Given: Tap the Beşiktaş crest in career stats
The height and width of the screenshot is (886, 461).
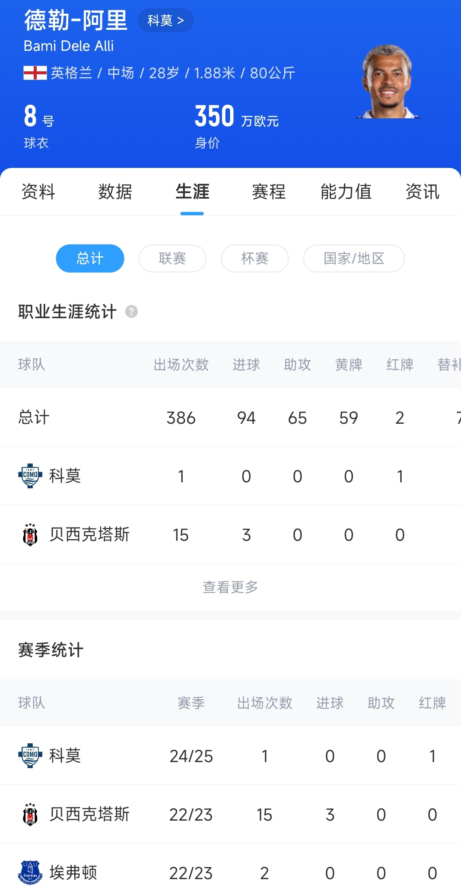Looking at the screenshot, I should click(30, 535).
